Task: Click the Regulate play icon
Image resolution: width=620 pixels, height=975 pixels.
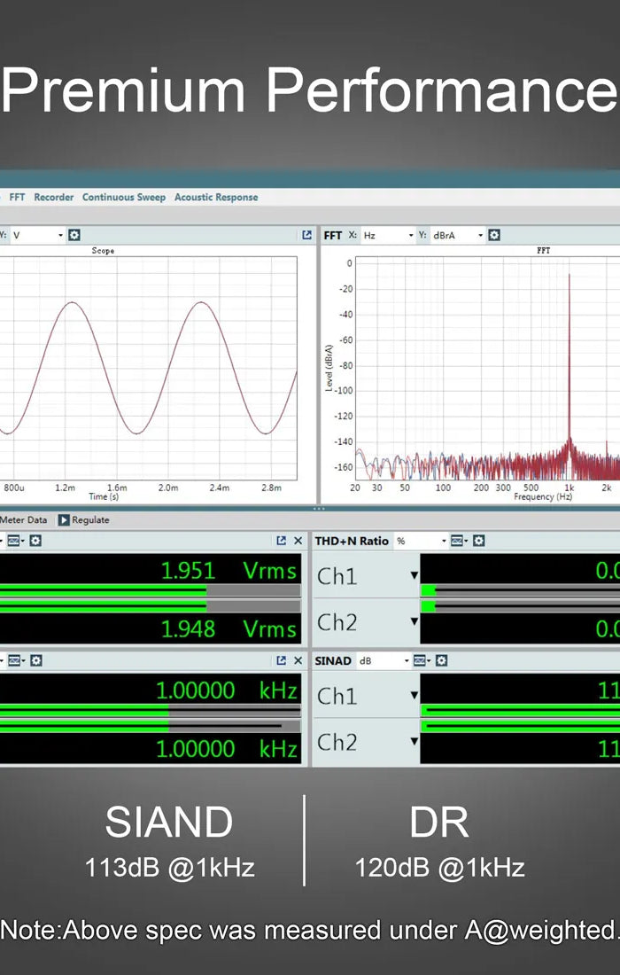Action: [x=64, y=520]
